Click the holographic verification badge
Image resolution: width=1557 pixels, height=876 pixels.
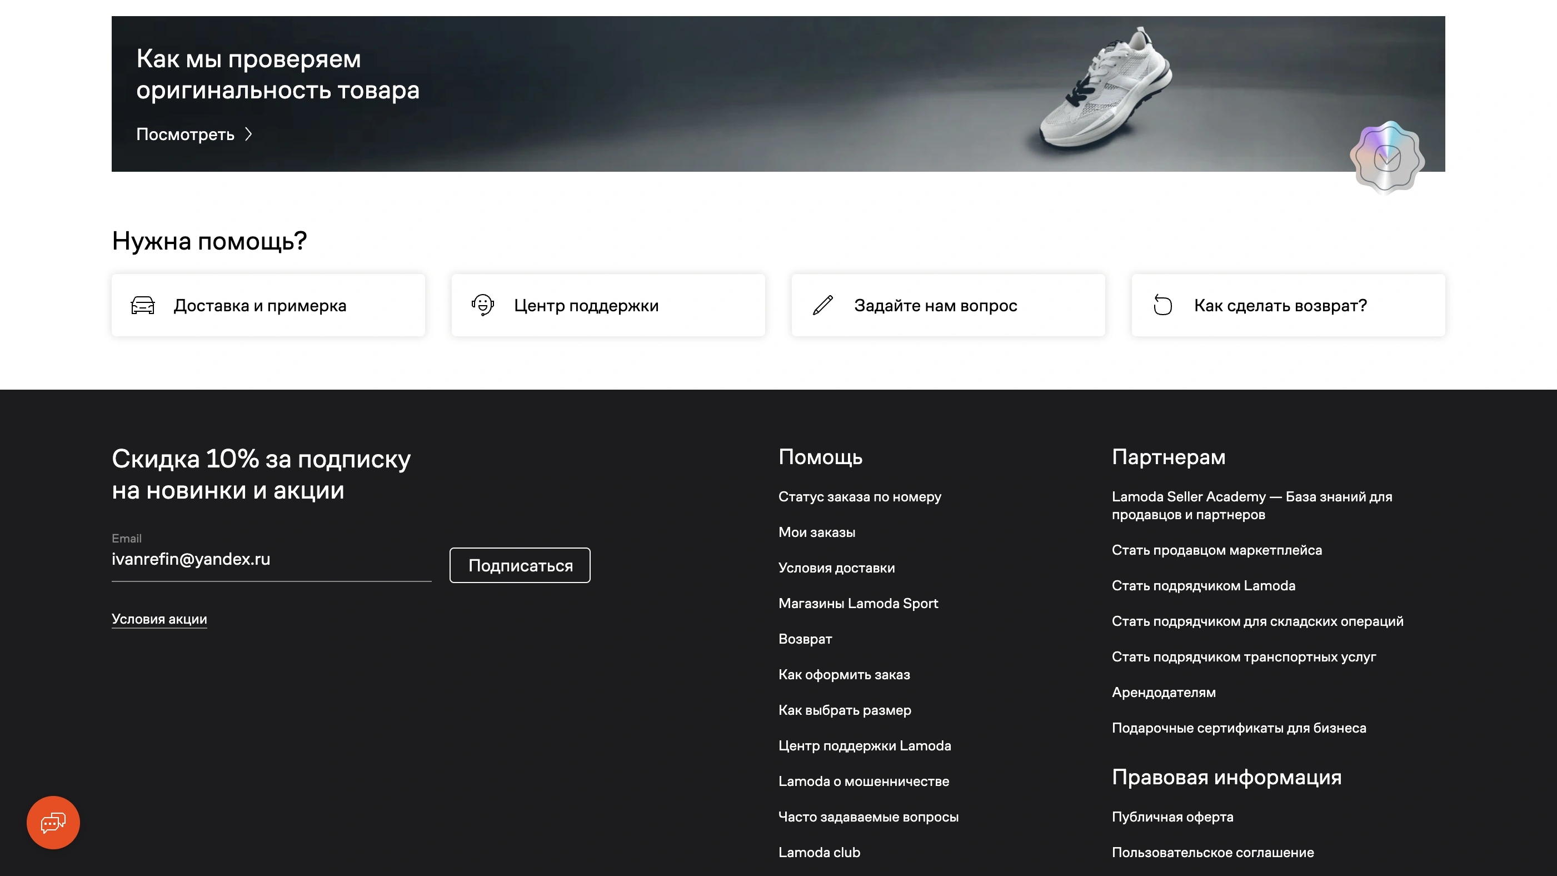click(1387, 157)
